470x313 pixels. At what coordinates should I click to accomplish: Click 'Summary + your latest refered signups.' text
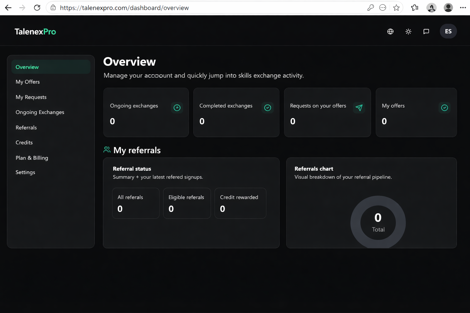(x=158, y=177)
